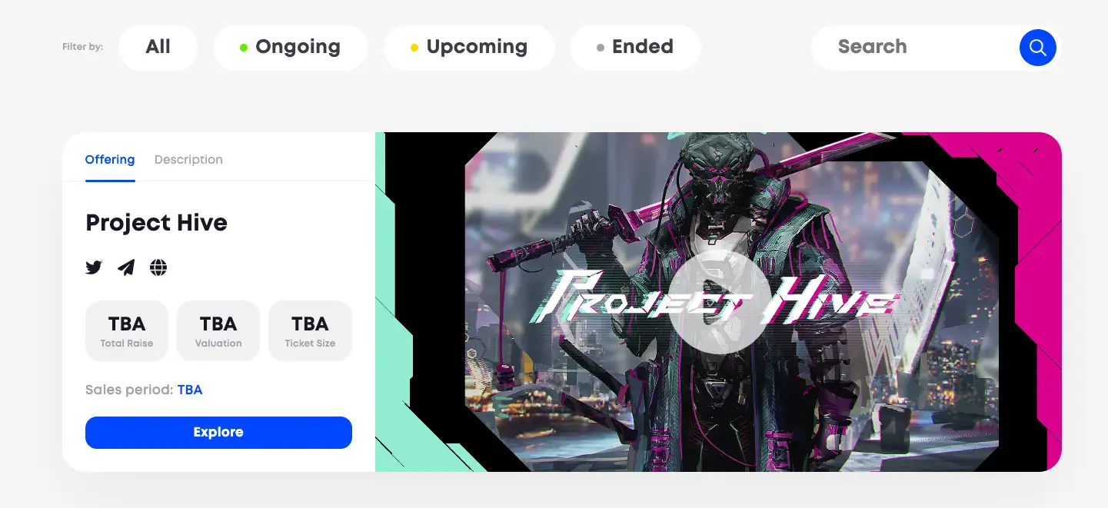The height and width of the screenshot is (508, 1108).
Task: Click the green dot beside Ongoing
Action: 244,48
